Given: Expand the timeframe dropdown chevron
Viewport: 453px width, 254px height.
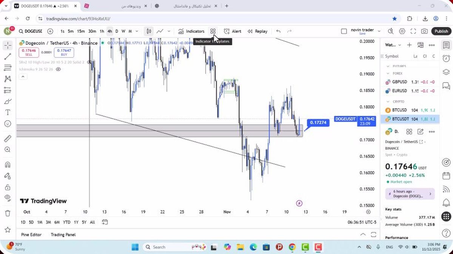Looking at the screenshot, I should (x=137, y=31).
